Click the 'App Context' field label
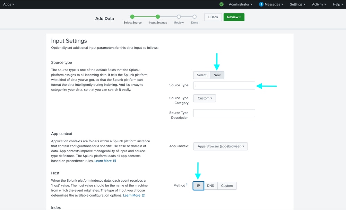346x210 pixels. [179, 146]
